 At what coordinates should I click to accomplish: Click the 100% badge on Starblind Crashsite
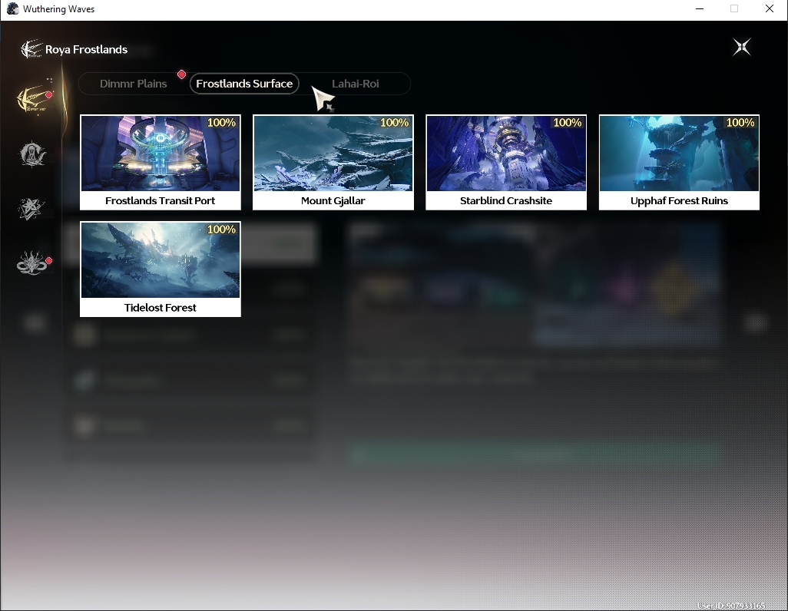(x=568, y=123)
